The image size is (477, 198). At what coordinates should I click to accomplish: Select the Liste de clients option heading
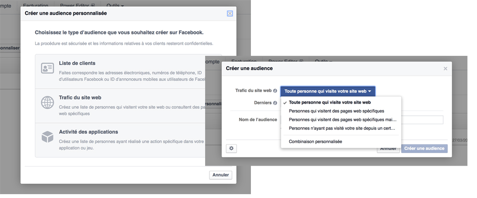(x=77, y=63)
